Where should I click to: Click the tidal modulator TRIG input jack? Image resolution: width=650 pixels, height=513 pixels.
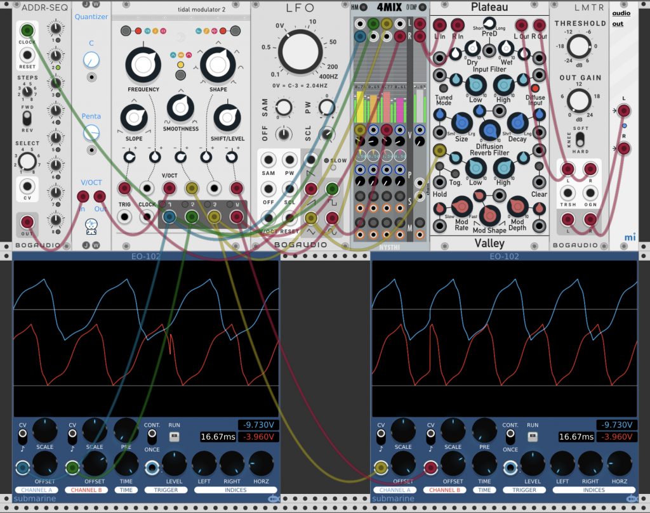(x=124, y=216)
